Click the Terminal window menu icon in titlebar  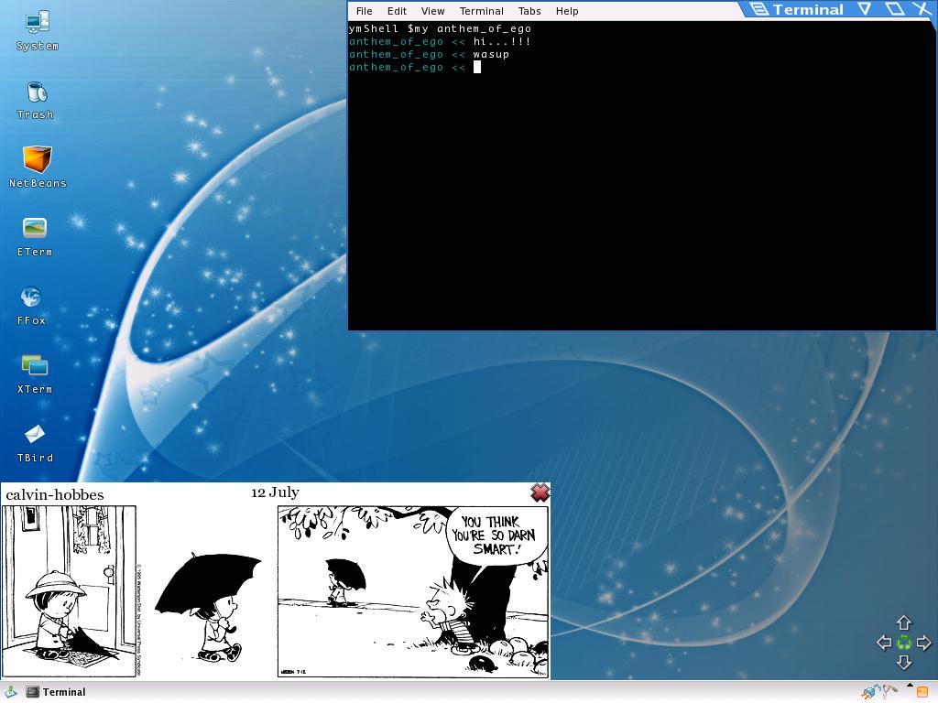(x=759, y=9)
